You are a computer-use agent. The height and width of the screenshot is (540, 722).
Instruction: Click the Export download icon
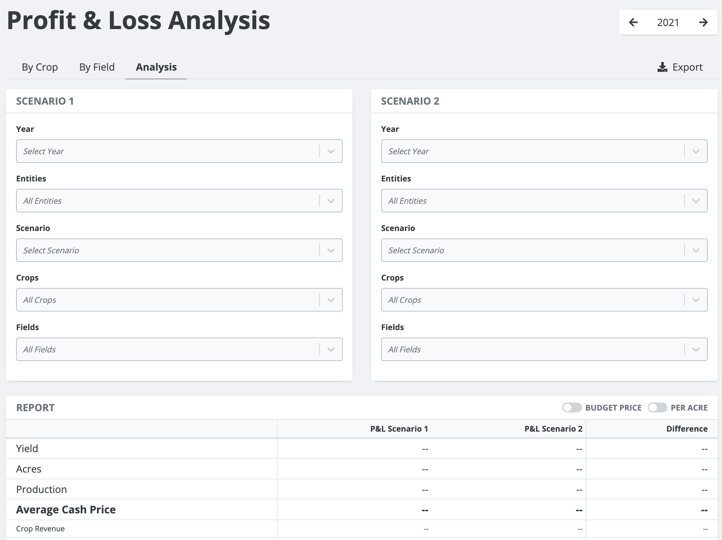tap(662, 67)
